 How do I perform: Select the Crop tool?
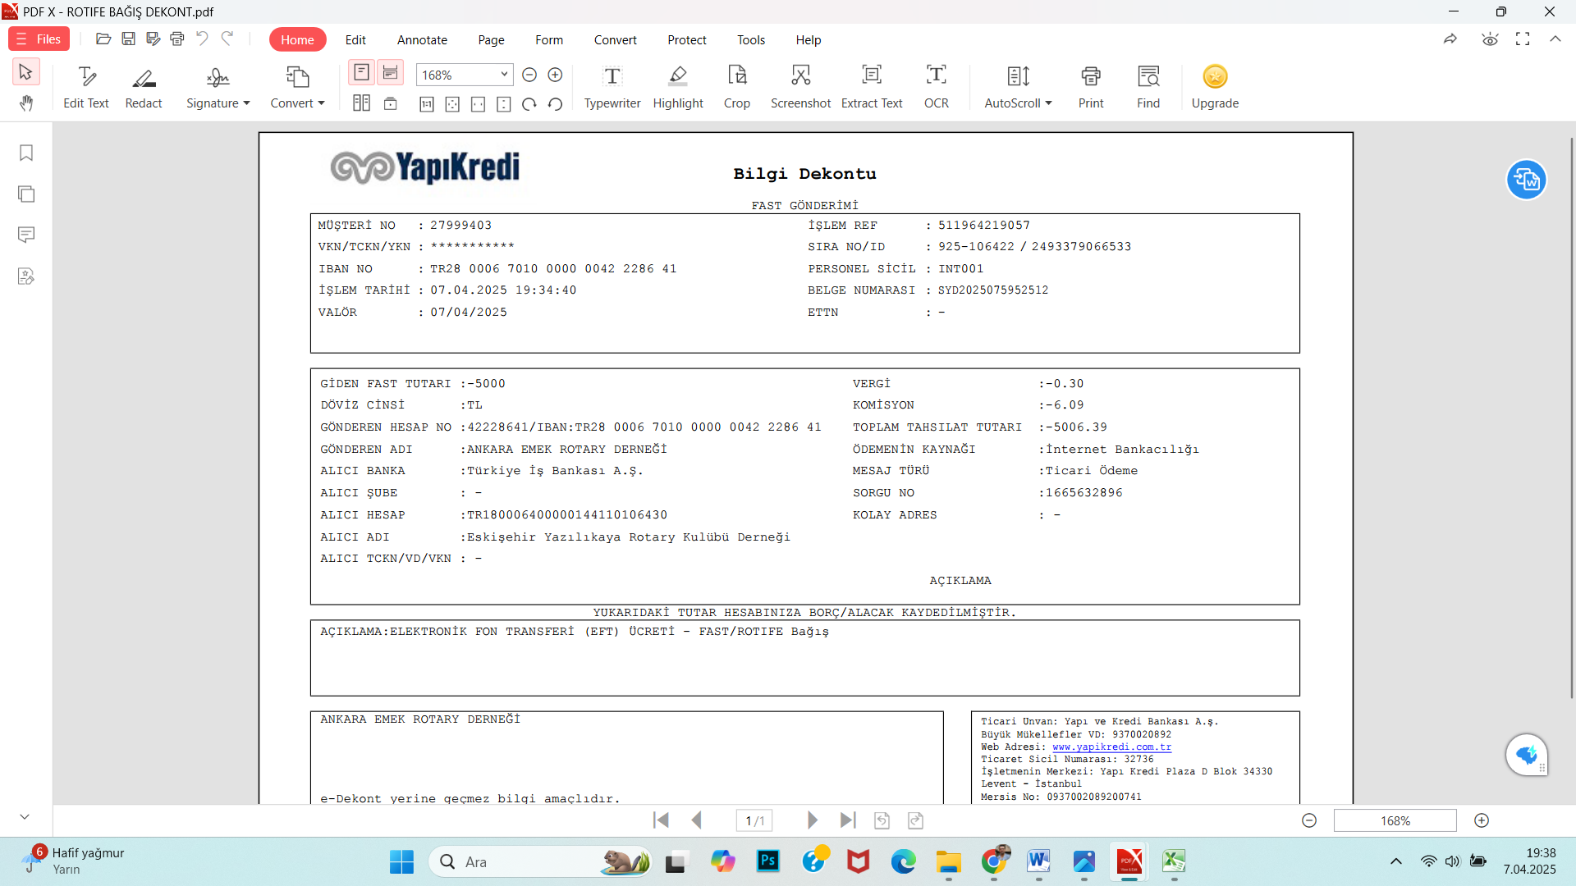[737, 87]
